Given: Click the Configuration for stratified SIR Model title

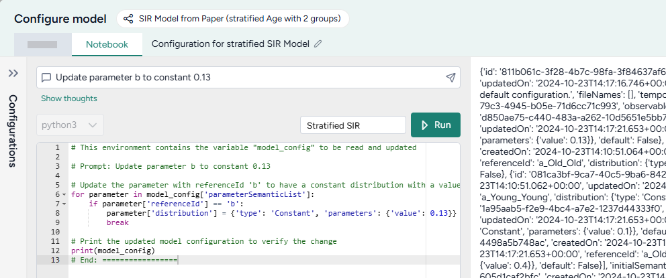Looking at the screenshot, I should click(230, 44).
